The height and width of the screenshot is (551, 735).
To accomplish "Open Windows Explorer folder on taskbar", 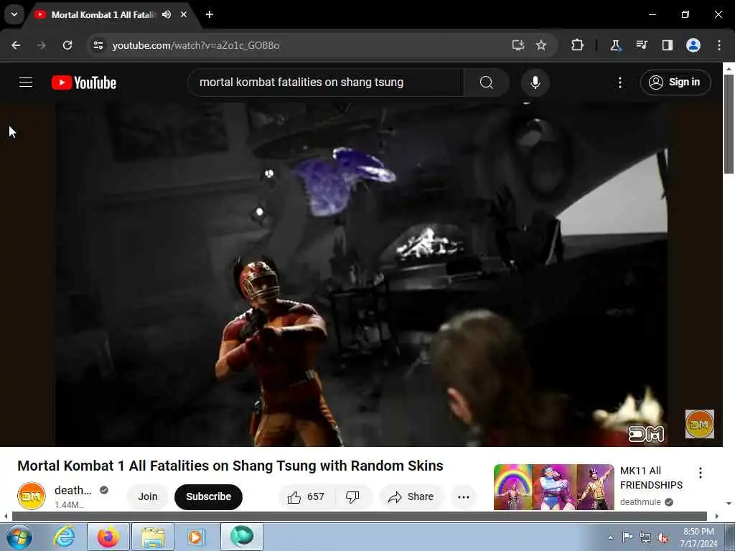I will click(153, 537).
